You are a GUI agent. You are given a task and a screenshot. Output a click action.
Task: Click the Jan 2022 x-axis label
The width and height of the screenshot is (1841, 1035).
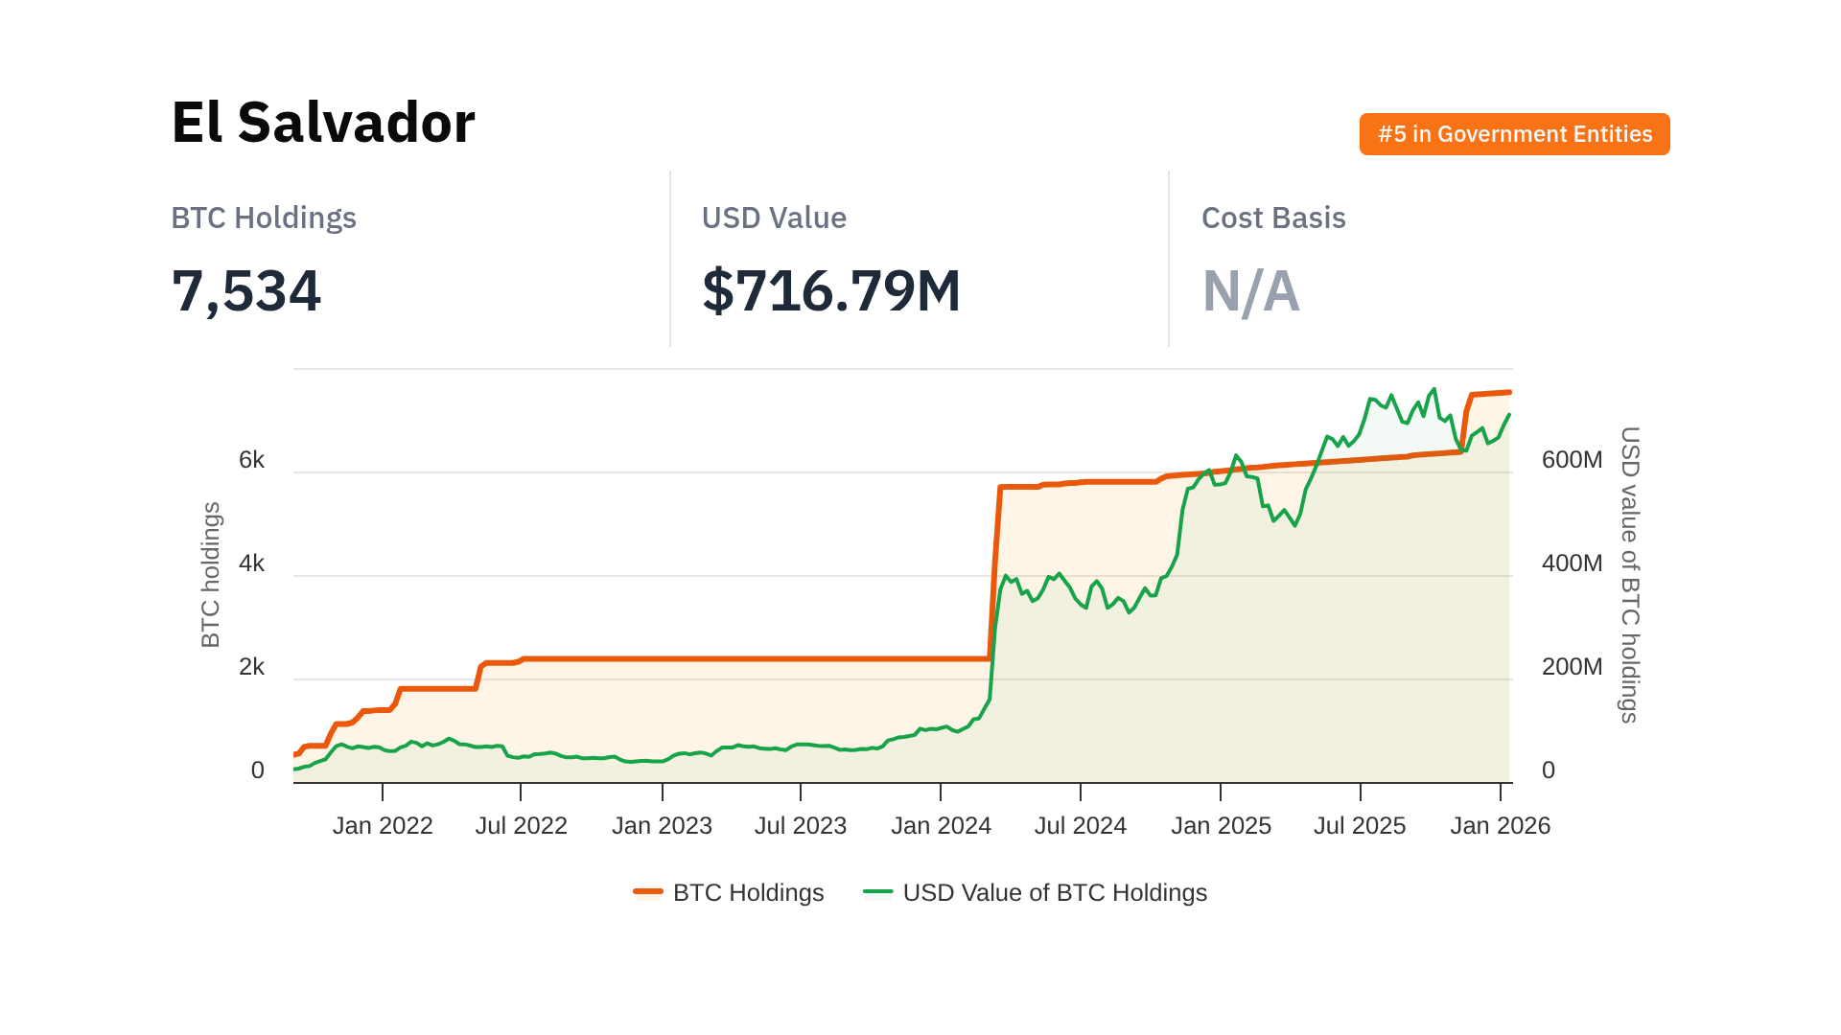pos(383,825)
